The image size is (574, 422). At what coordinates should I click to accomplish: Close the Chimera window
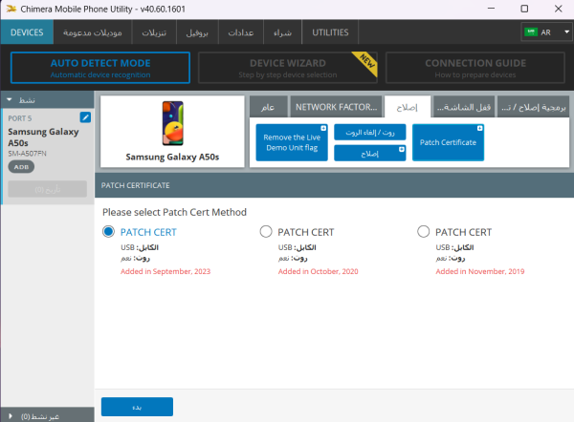pyautogui.click(x=558, y=9)
